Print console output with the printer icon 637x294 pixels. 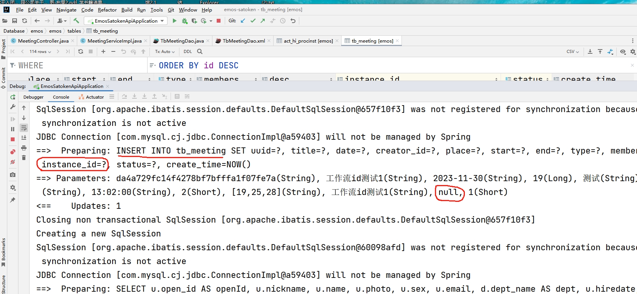[24, 148]
